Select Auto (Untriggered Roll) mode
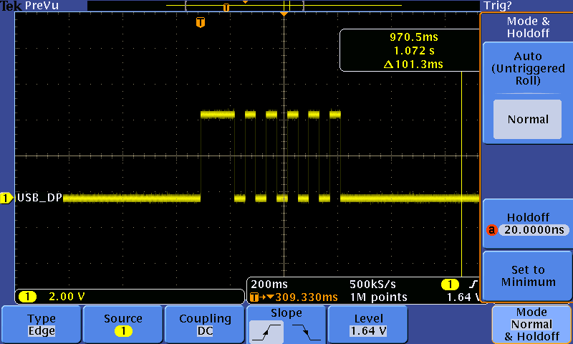The width and height of the screenshot is (573, 344). (528, 68)
